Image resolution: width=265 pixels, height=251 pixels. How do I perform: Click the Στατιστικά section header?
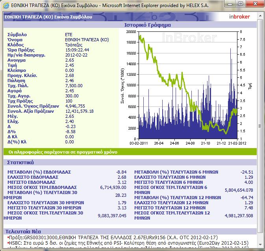(20, 162)
